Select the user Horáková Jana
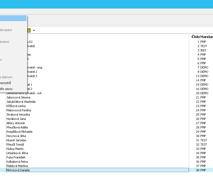 click(16, 119)
